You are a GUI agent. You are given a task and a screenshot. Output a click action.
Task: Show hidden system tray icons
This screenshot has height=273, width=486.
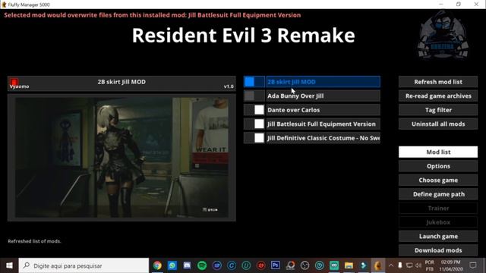tap(391, 265)
